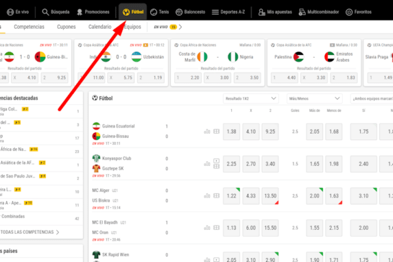
Task: Open live stream icon for SK Rapid Wien match
Action: 217,260
